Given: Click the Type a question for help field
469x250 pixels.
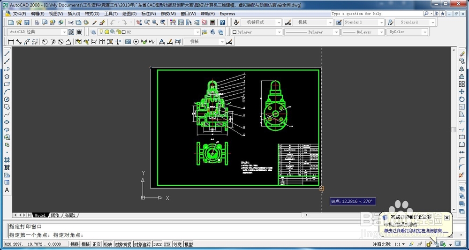Looking at the screenshot, I should coord(376,14).
